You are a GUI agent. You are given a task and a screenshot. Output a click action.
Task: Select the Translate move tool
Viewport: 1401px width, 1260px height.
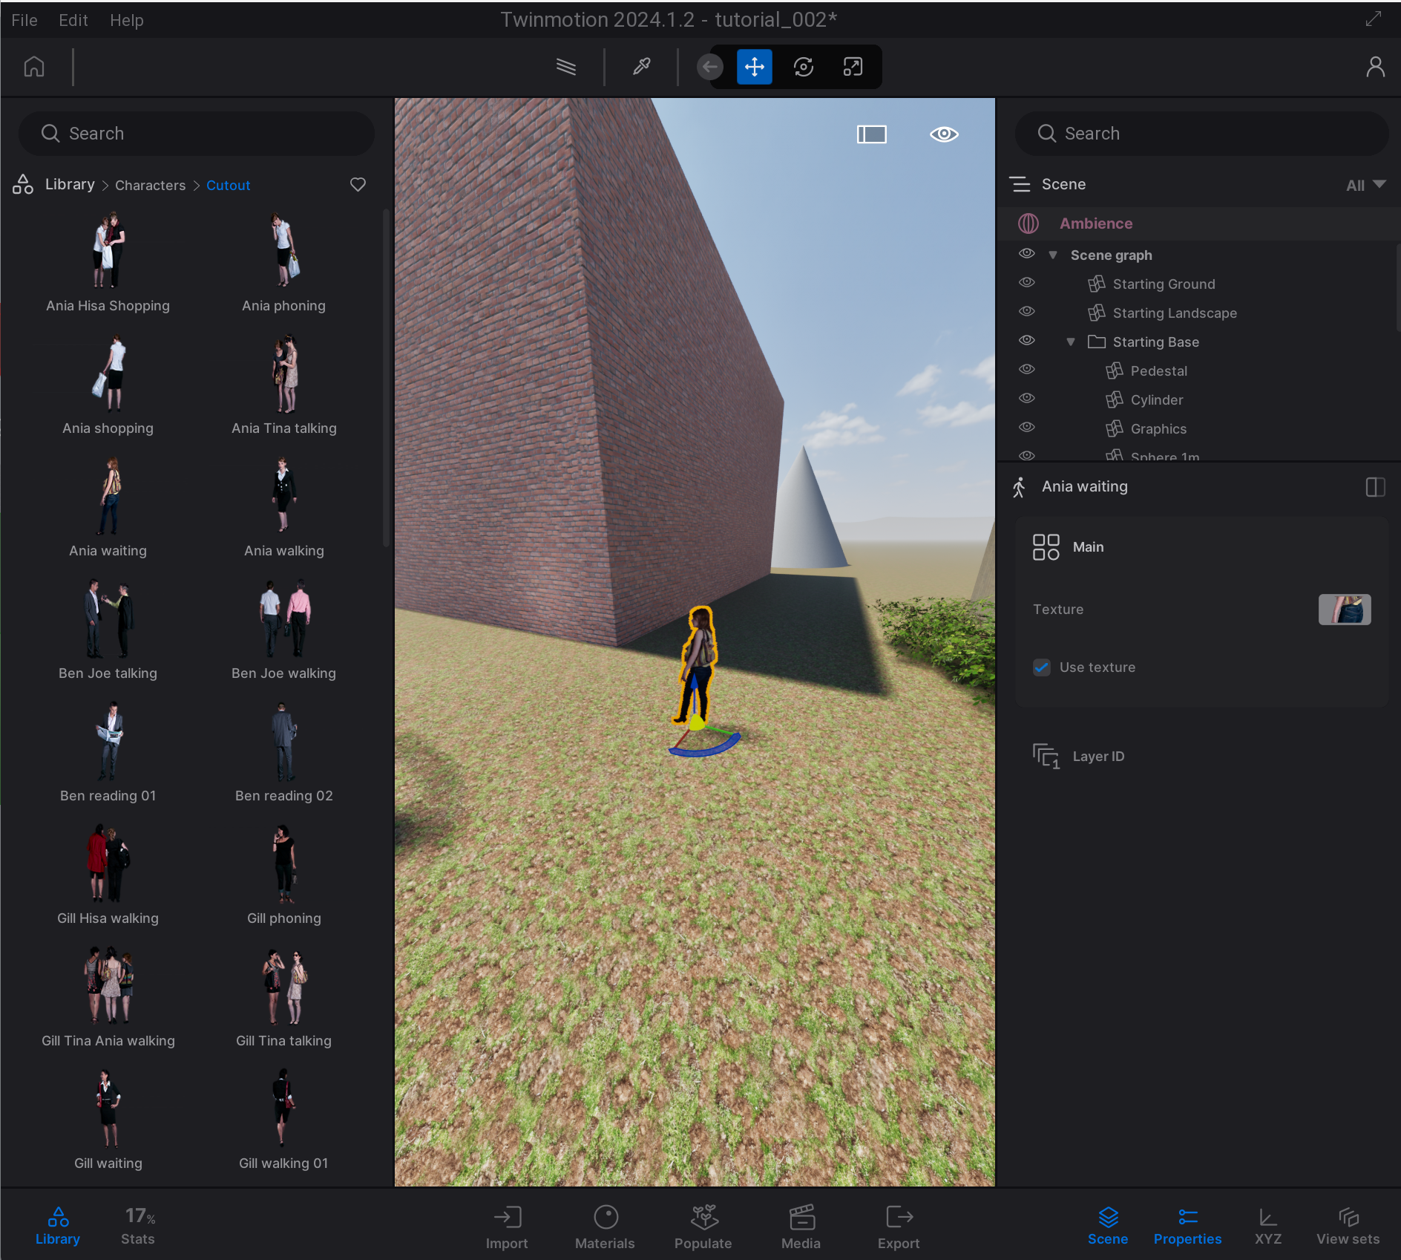coord(754,67)
